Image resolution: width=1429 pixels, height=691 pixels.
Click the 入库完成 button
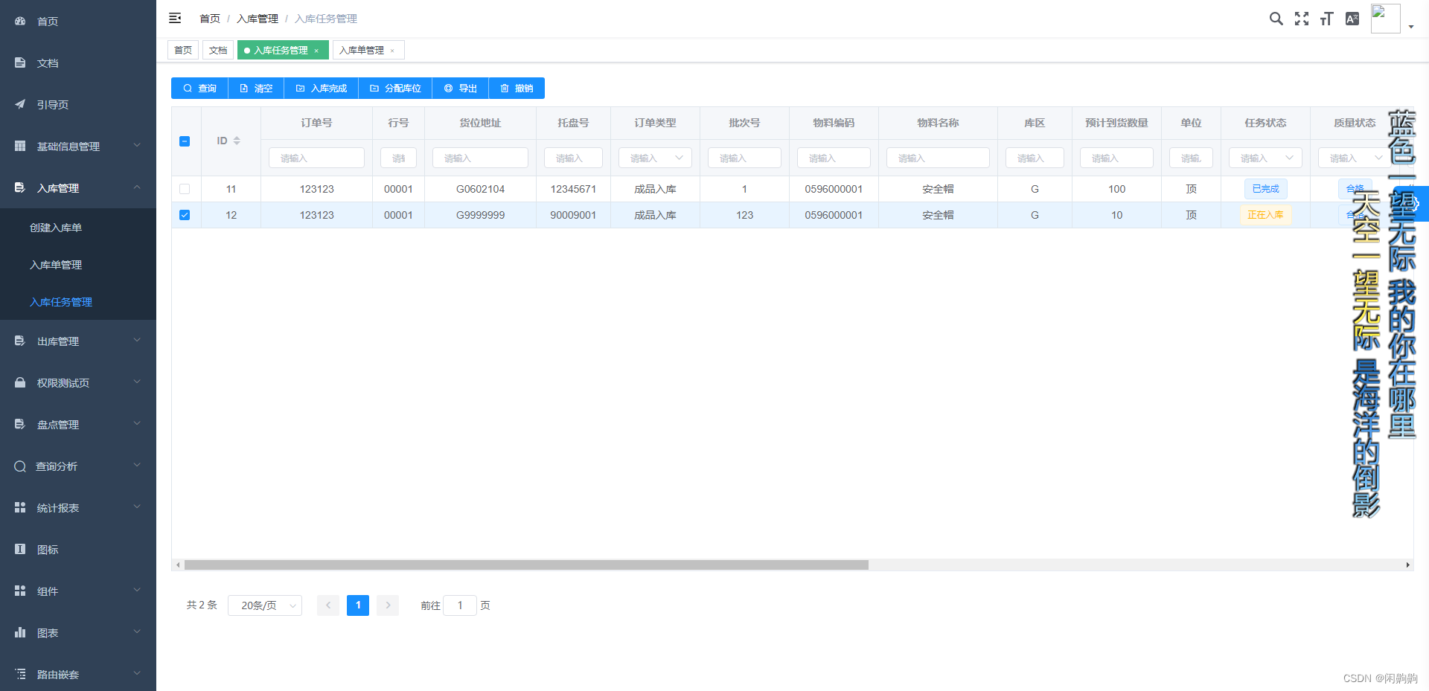click(322, 88)
